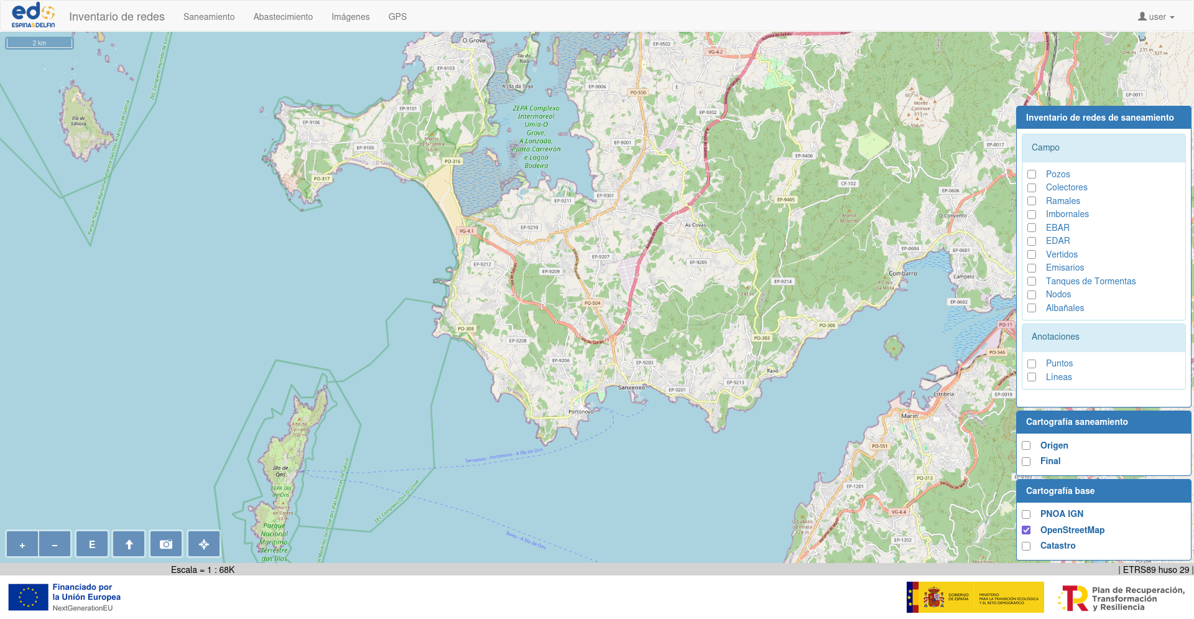Click the Marín label on map
The image size is (1194, 619).
pos(909,416)
